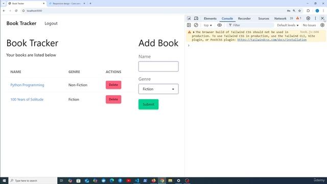Open the Windows Start menu

(4, 180)
